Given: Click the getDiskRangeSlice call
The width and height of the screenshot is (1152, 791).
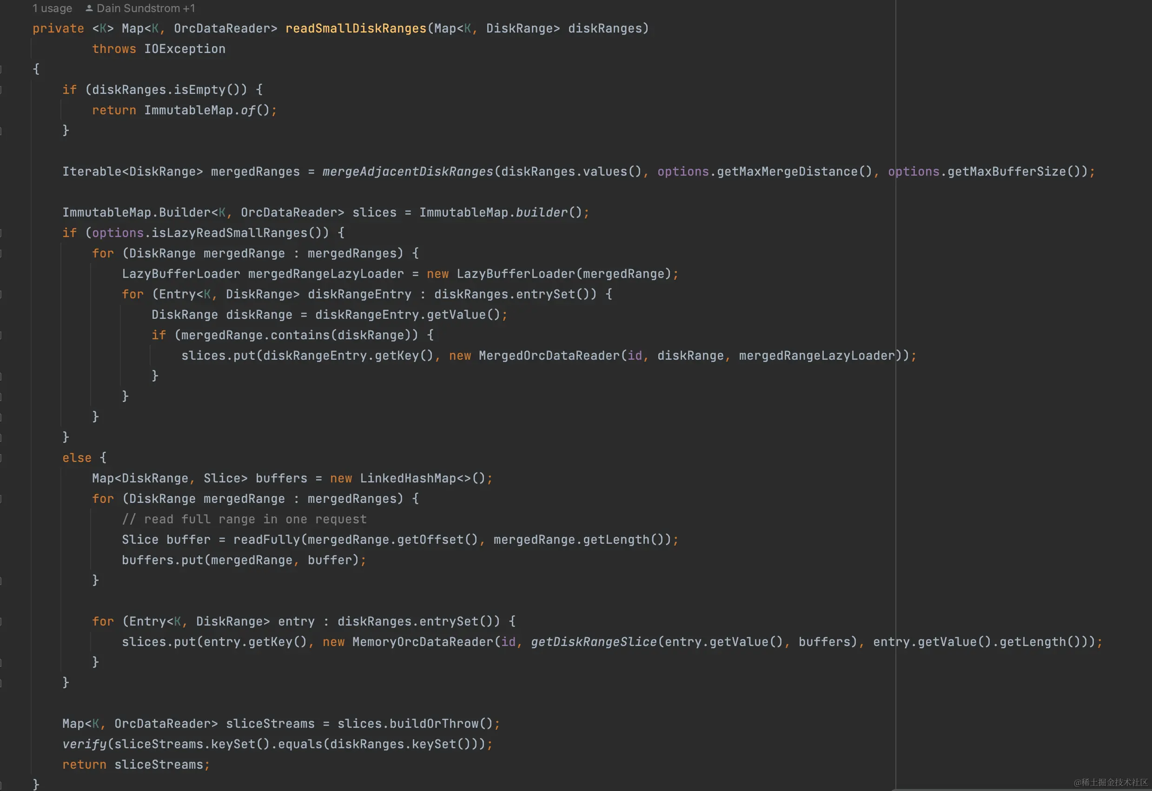Looking at the screenshot, I should click(x=593, y=642).
